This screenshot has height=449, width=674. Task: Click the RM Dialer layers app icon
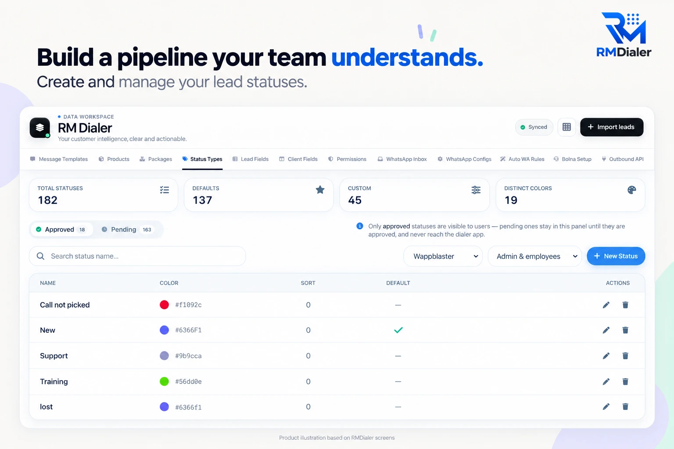[40, 128]
